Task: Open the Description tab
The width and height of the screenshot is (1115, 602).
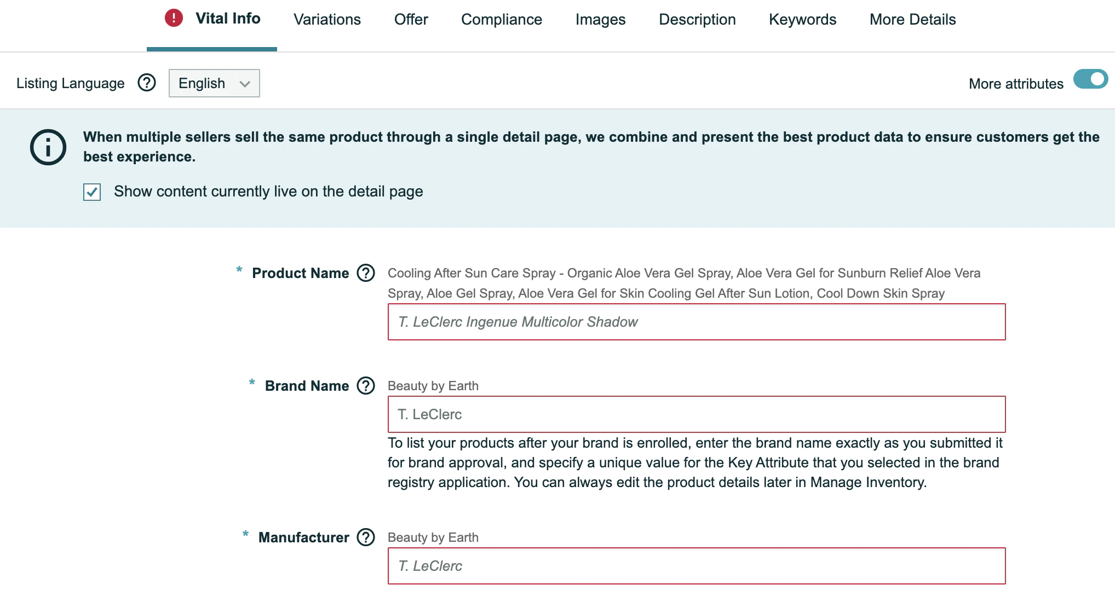Action: (x=697, y=20)
